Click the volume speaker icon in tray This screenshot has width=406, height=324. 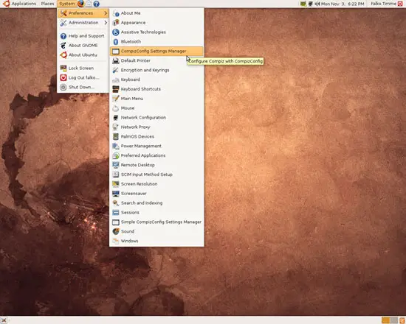317,4
